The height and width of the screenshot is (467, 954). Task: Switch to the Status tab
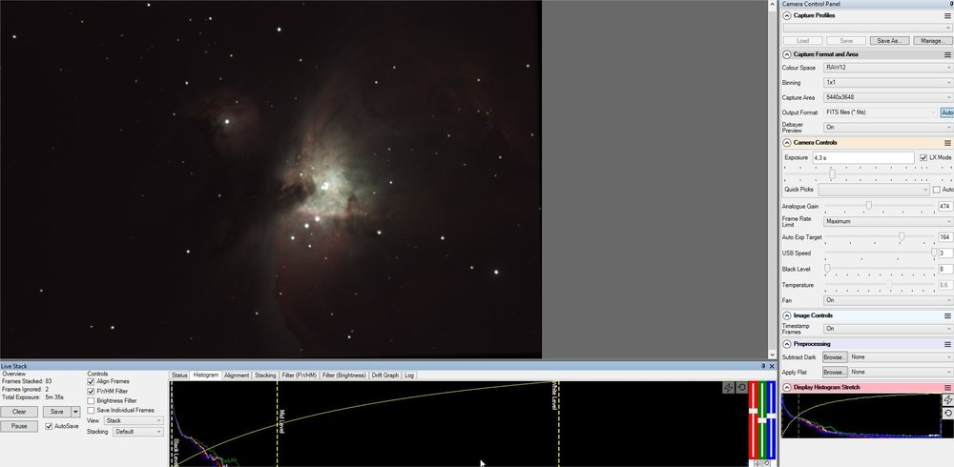(x=179, y=376)
